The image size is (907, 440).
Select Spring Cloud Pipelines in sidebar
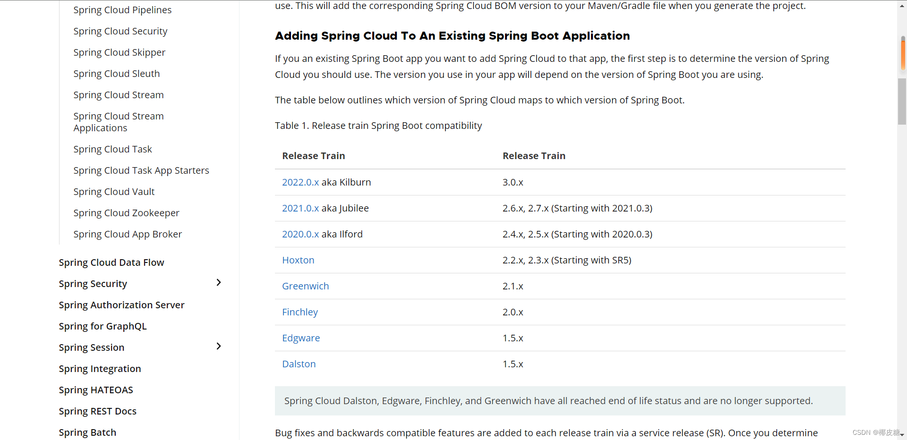coord(122,9)
